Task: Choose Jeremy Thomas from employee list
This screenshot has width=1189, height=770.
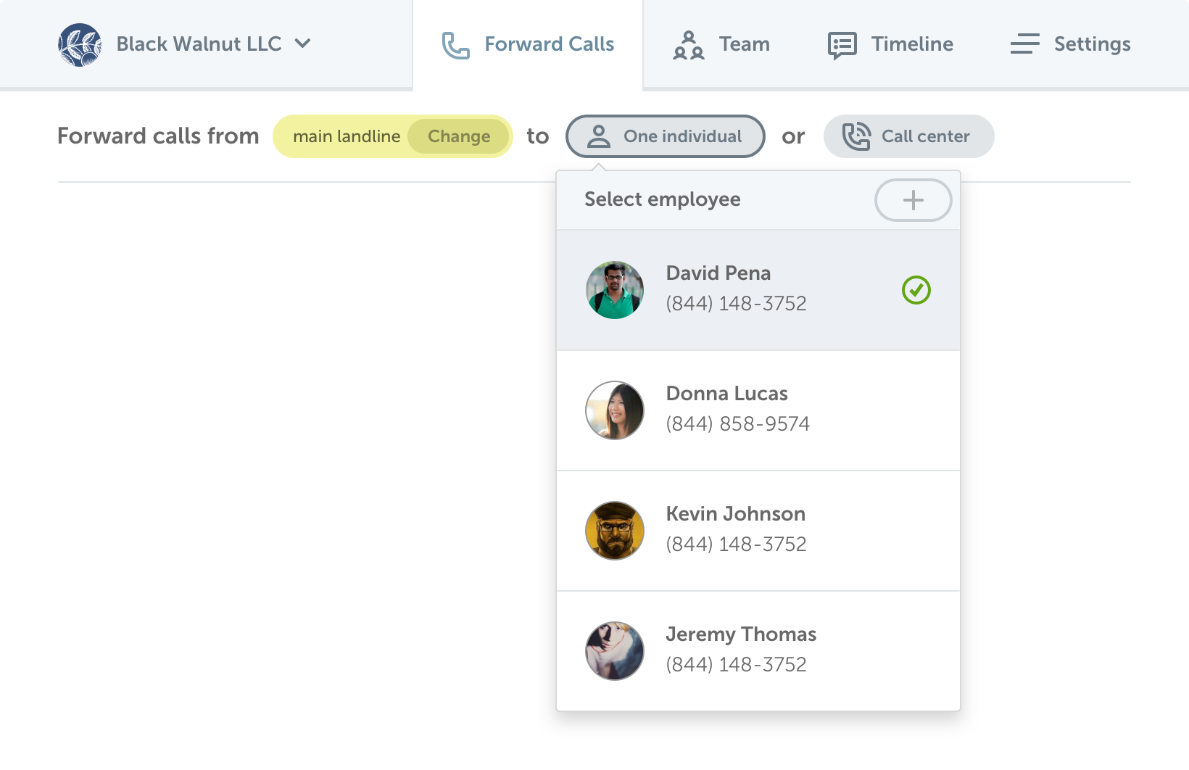Action: [x=758, y=651]
